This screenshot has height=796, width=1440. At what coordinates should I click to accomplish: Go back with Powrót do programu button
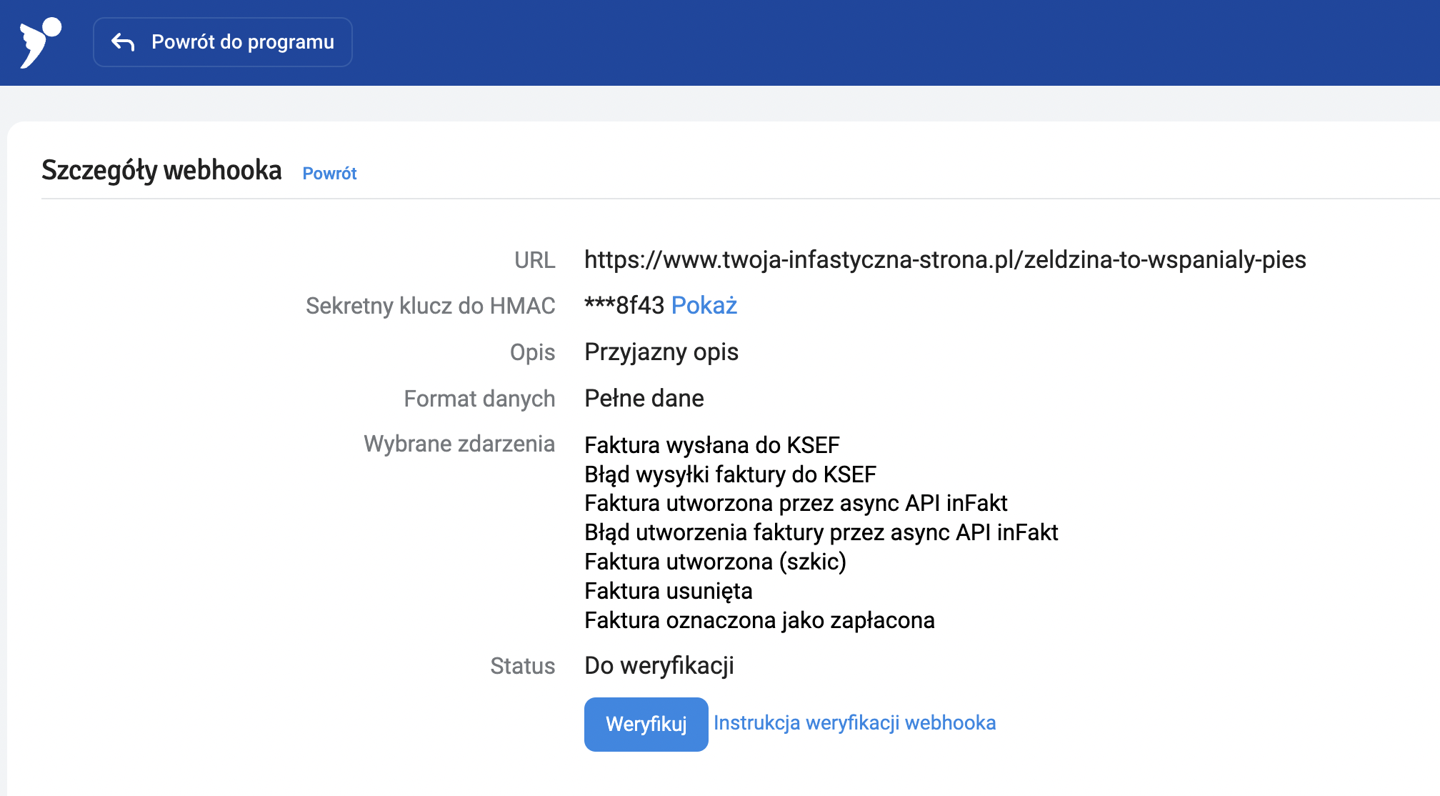(x=223, y=42)
